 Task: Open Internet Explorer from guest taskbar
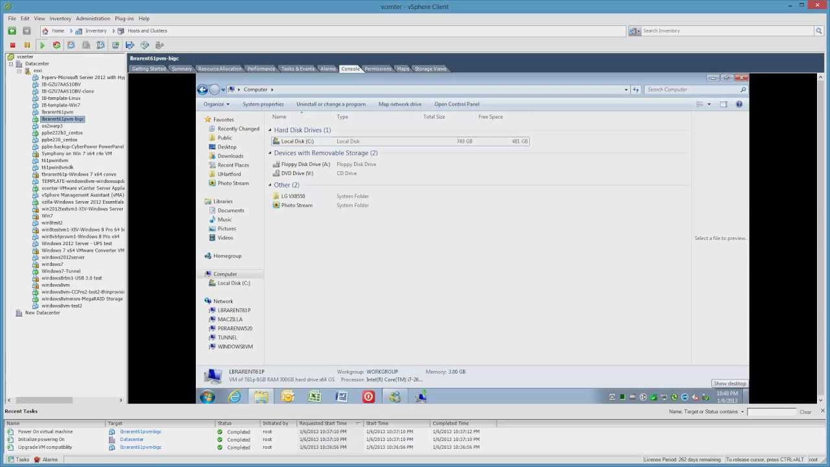(x=234, y=397)
